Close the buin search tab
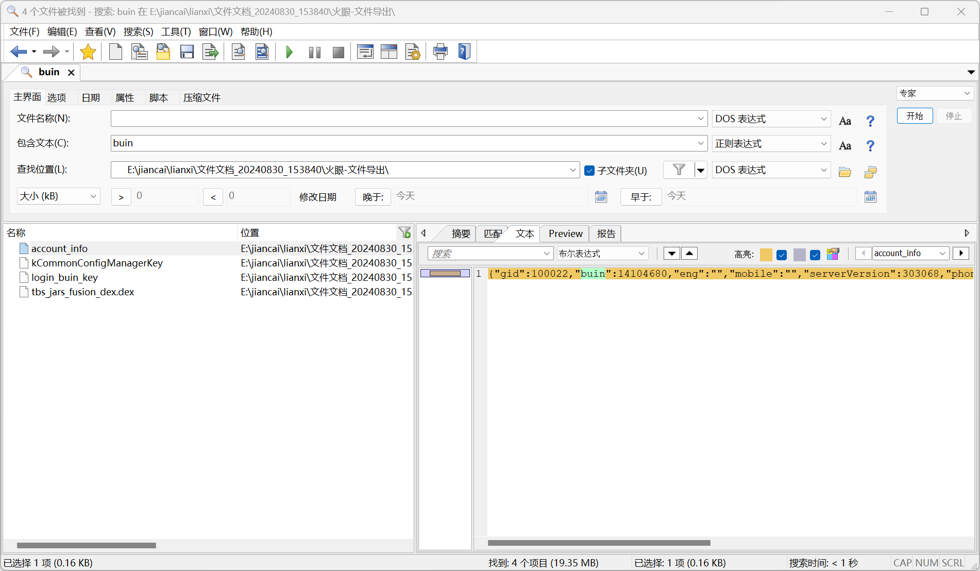Screen dimensions: 980x571 (x=71, y=73)
